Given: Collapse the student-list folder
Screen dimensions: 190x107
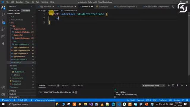Looking at the screenshot, I should click(x=18, y=35).
